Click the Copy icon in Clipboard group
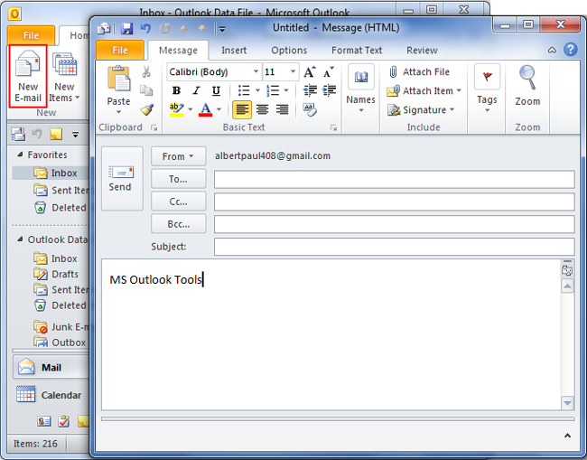This screenshot has height=460, width=587. pyautogui.click(x=146, y=90)
